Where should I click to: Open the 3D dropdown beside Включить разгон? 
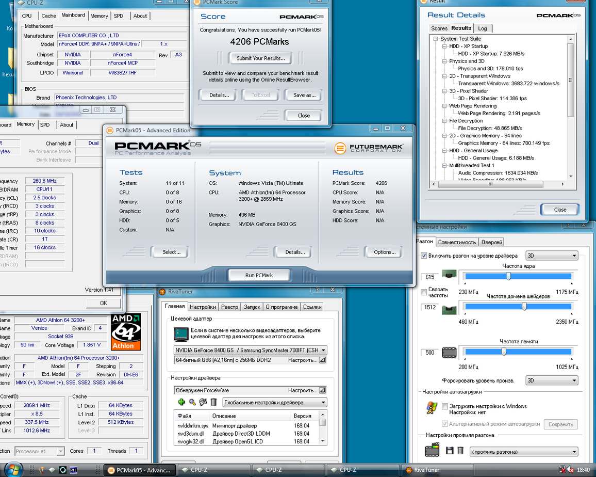(552, 256)
